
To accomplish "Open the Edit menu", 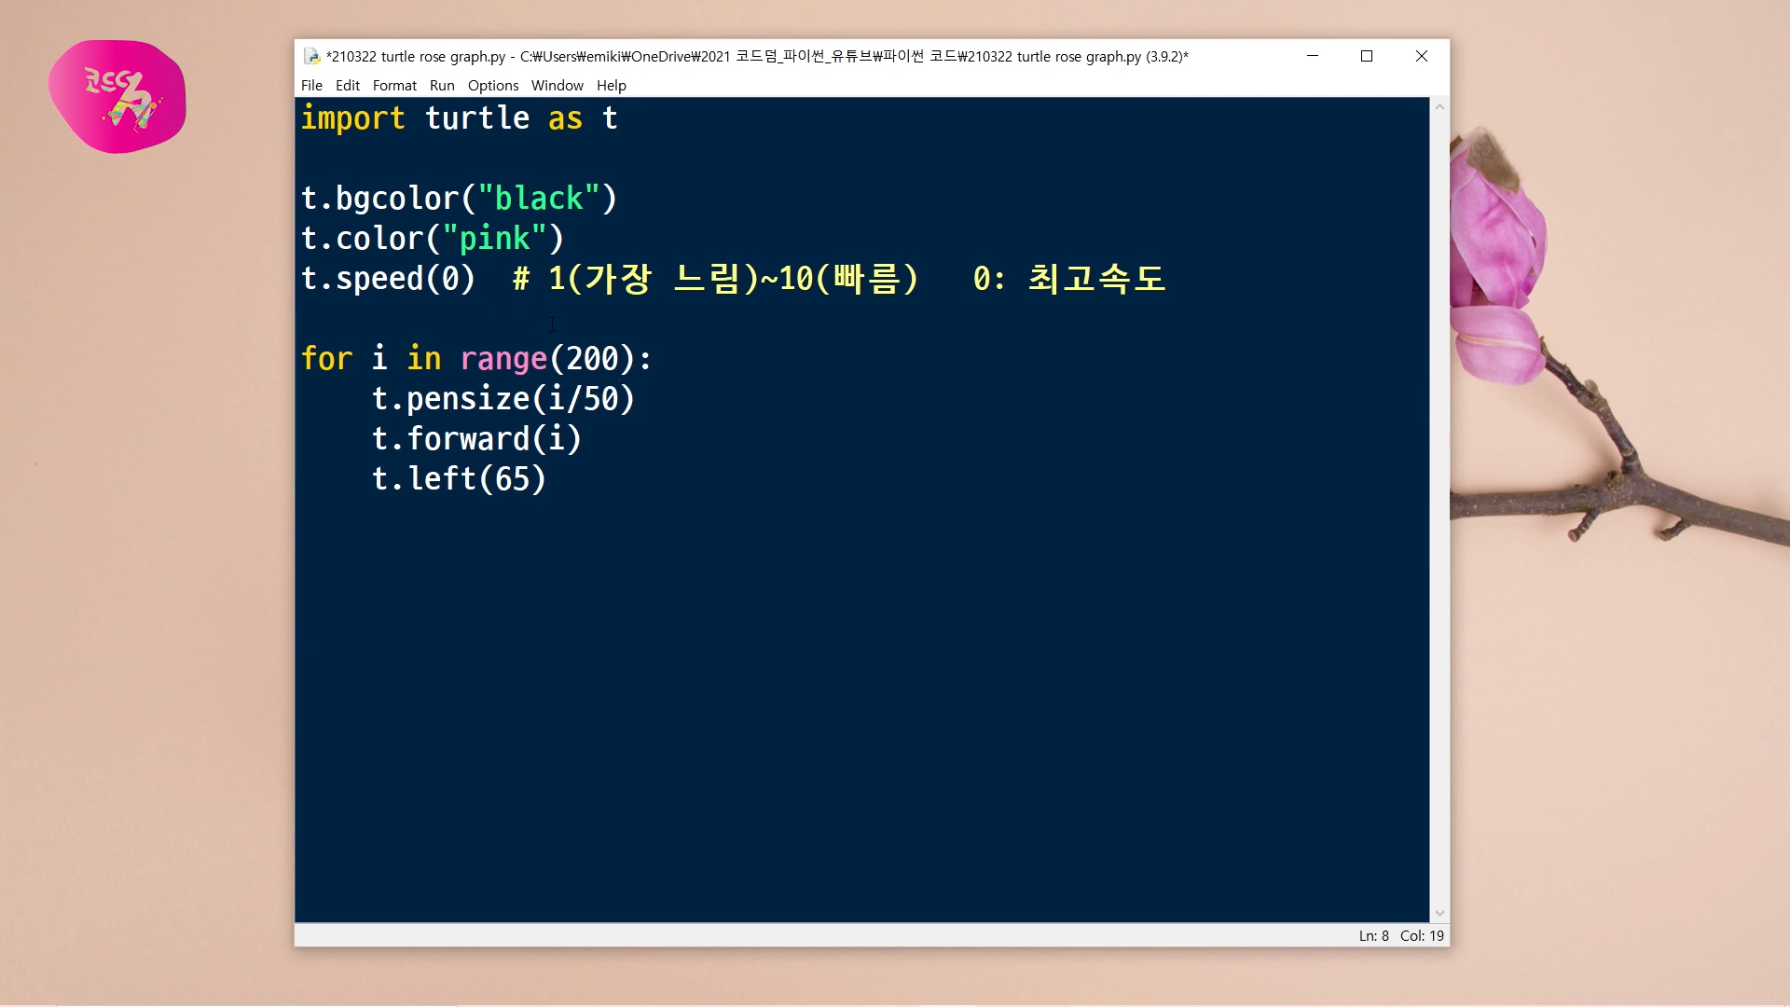I will (347, 85).
